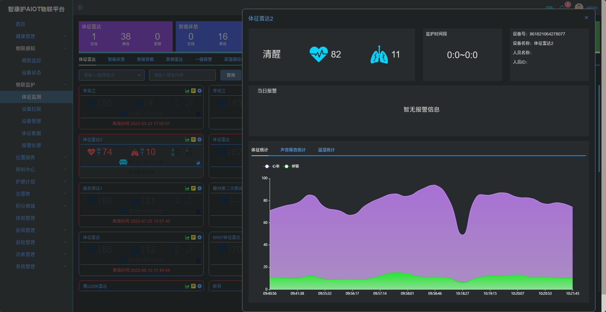Open chart icon on 体征雷达2 card

(187, 140)
